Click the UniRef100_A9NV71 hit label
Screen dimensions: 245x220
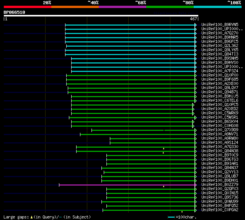(x=220, y=134)
